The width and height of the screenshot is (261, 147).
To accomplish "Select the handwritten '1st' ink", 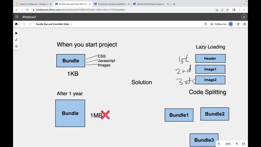I will [x=184, y=59].
